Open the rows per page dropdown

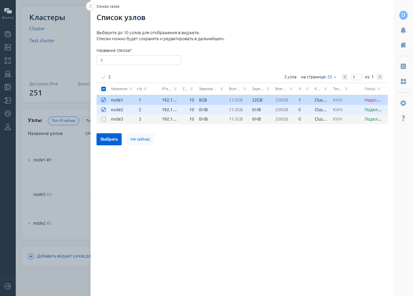tap(332, 77)
